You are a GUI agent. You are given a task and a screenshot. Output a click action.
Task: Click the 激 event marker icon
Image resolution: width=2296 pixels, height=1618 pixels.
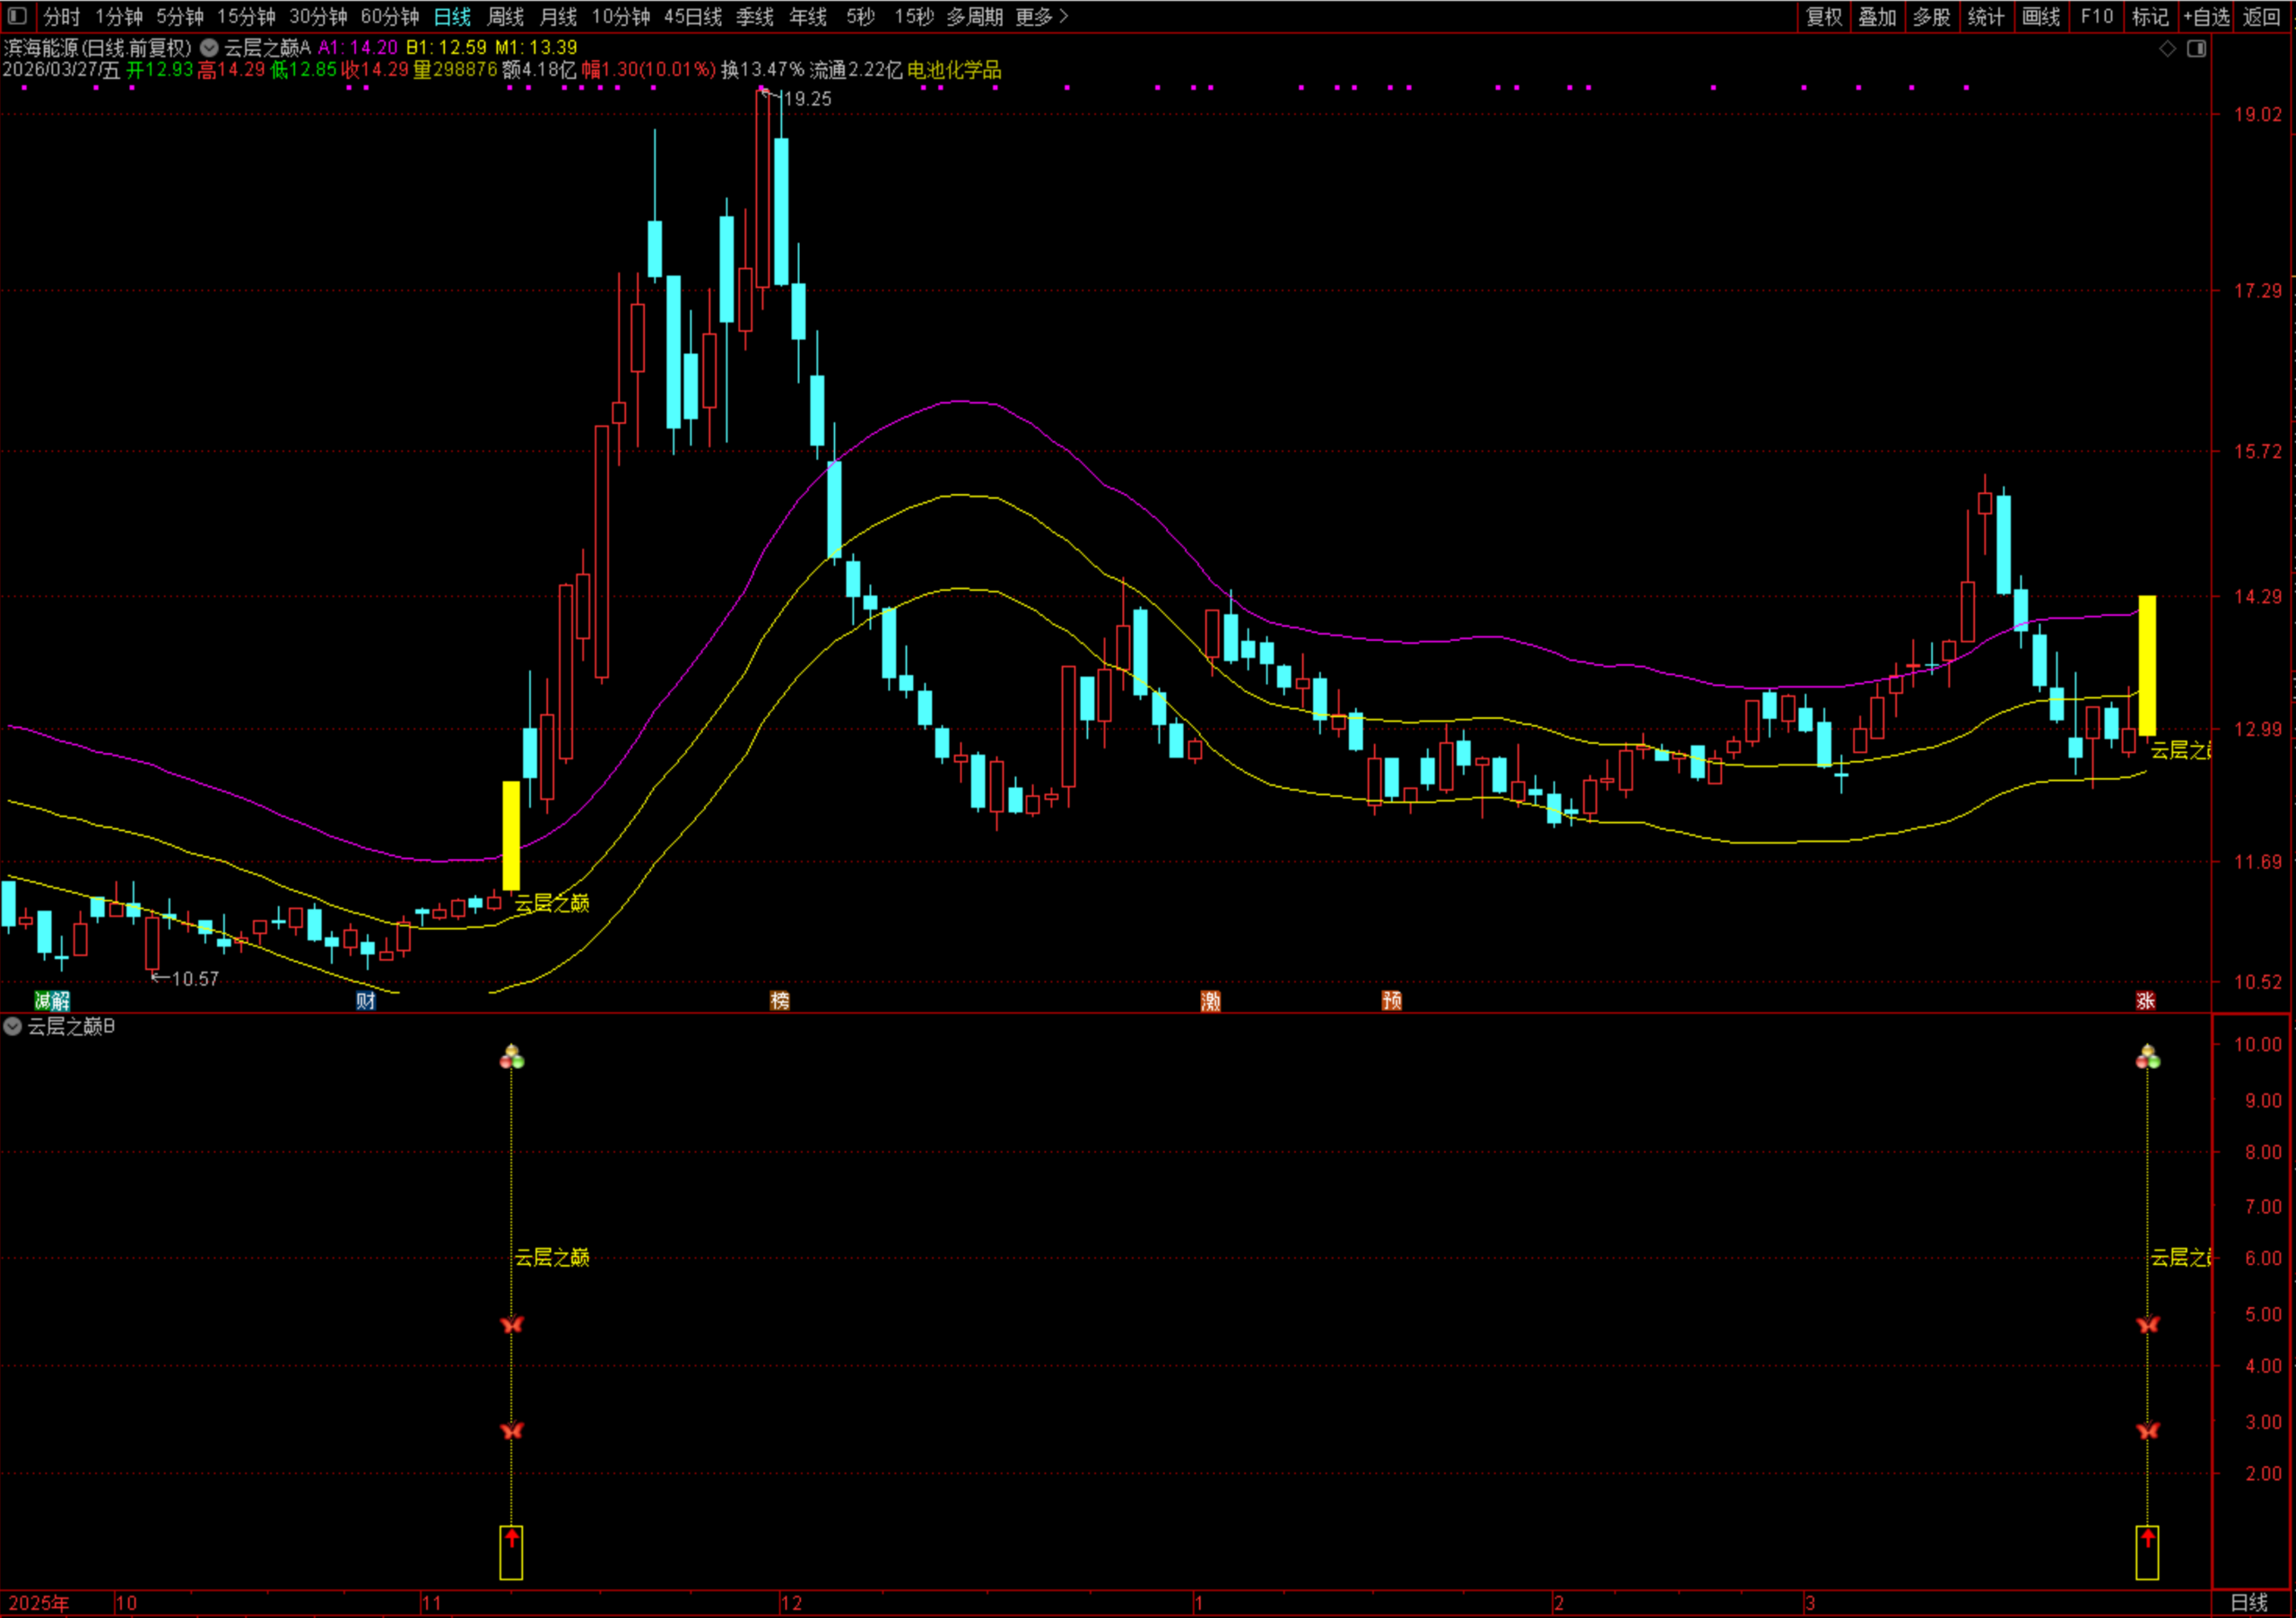[1211, 1000]
